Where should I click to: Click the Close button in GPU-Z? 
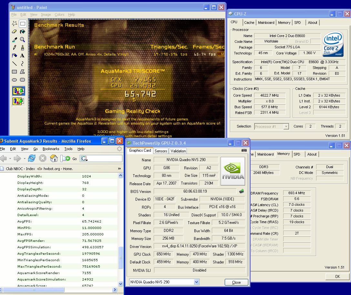tap(236, 282)
